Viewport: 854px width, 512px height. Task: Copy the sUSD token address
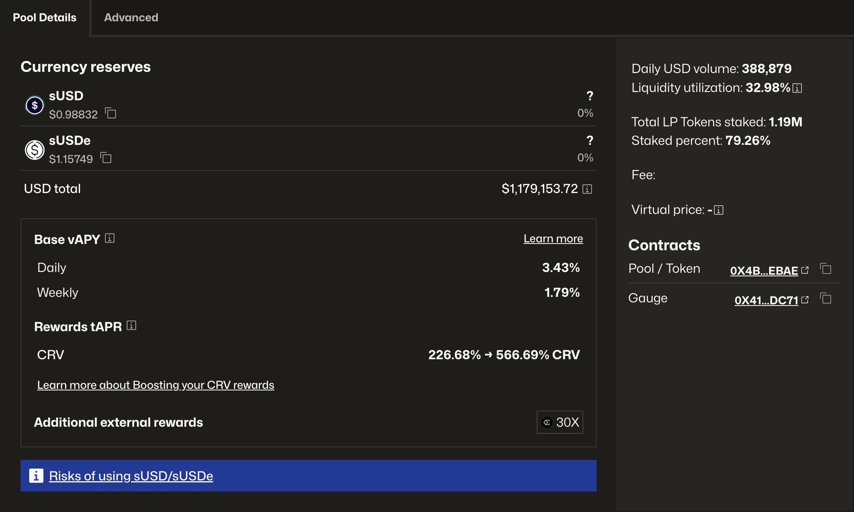111,114
